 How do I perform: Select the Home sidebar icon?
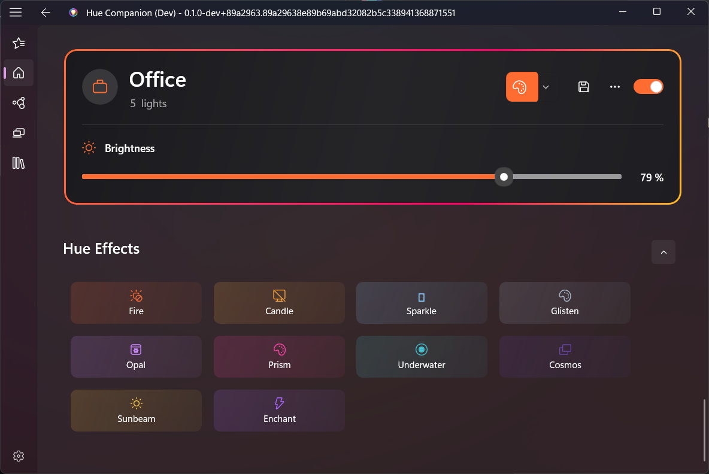click(x=19, y=73)
